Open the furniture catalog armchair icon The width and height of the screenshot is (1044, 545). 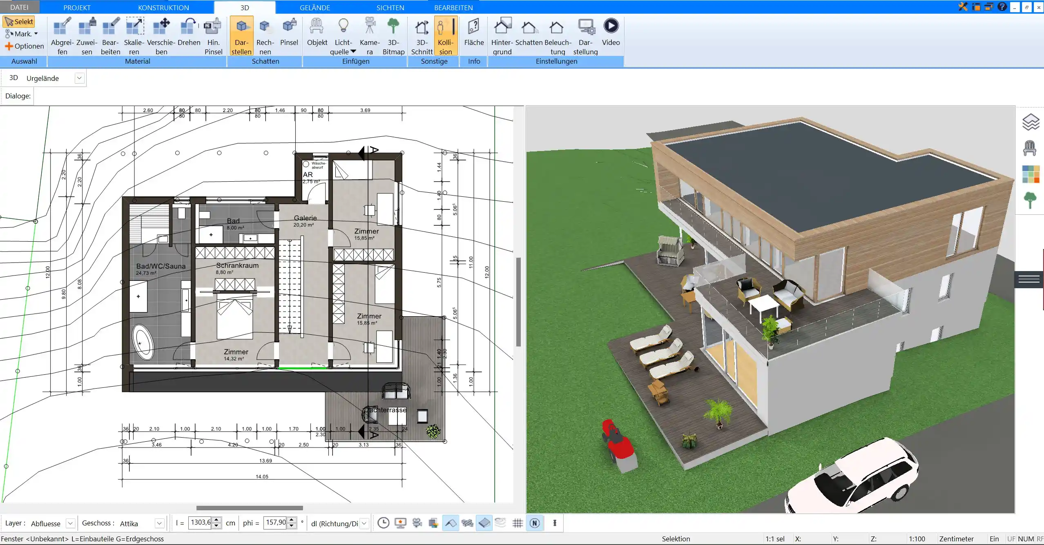1030,148
